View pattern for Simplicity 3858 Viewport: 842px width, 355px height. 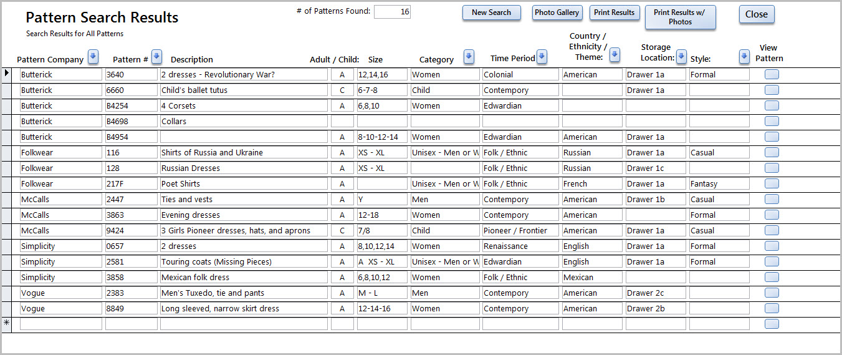click(x=772, y=278)
